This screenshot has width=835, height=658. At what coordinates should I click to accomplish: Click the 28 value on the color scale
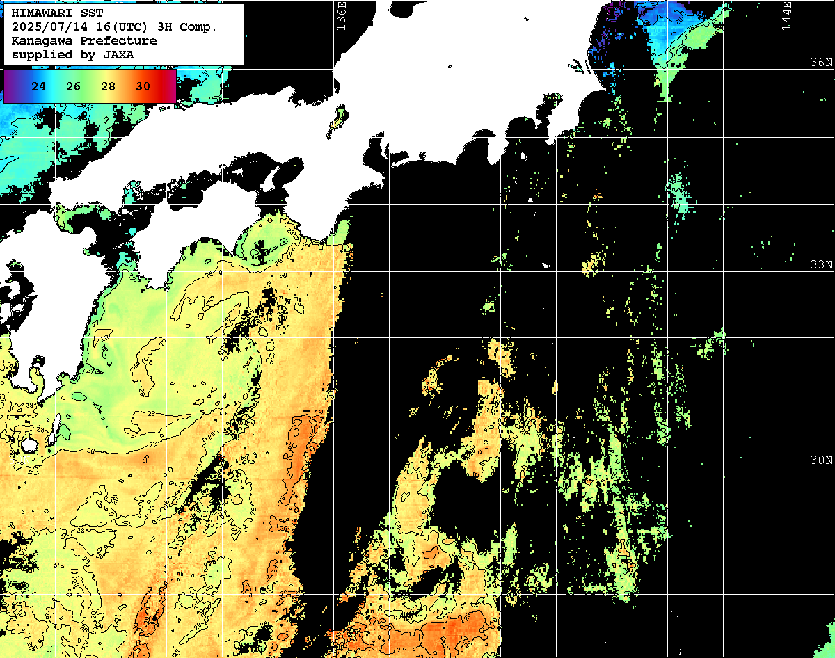pyautogui.click(x=108, y=87)
